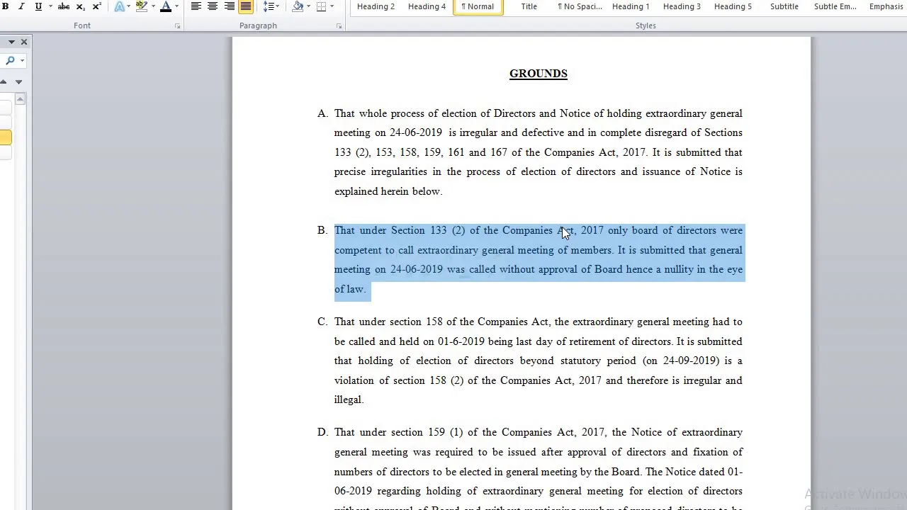Apply paragraph shading color
Screen dimensions: 907x510
298,6
